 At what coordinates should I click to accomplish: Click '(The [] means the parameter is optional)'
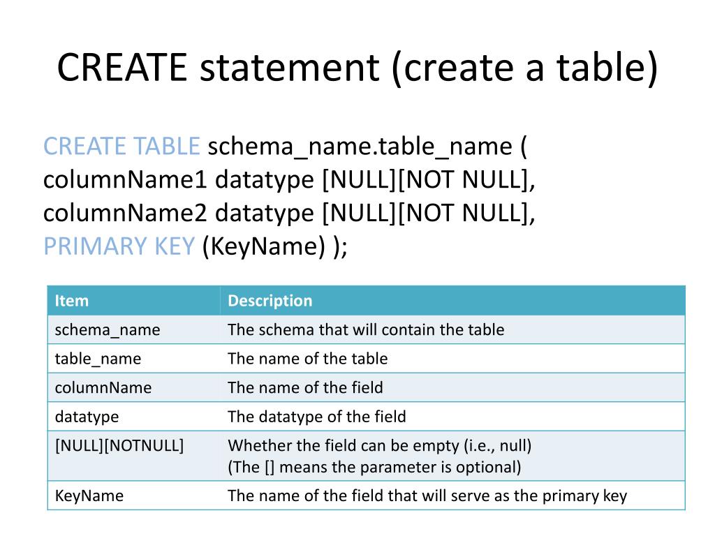[374, 467]
